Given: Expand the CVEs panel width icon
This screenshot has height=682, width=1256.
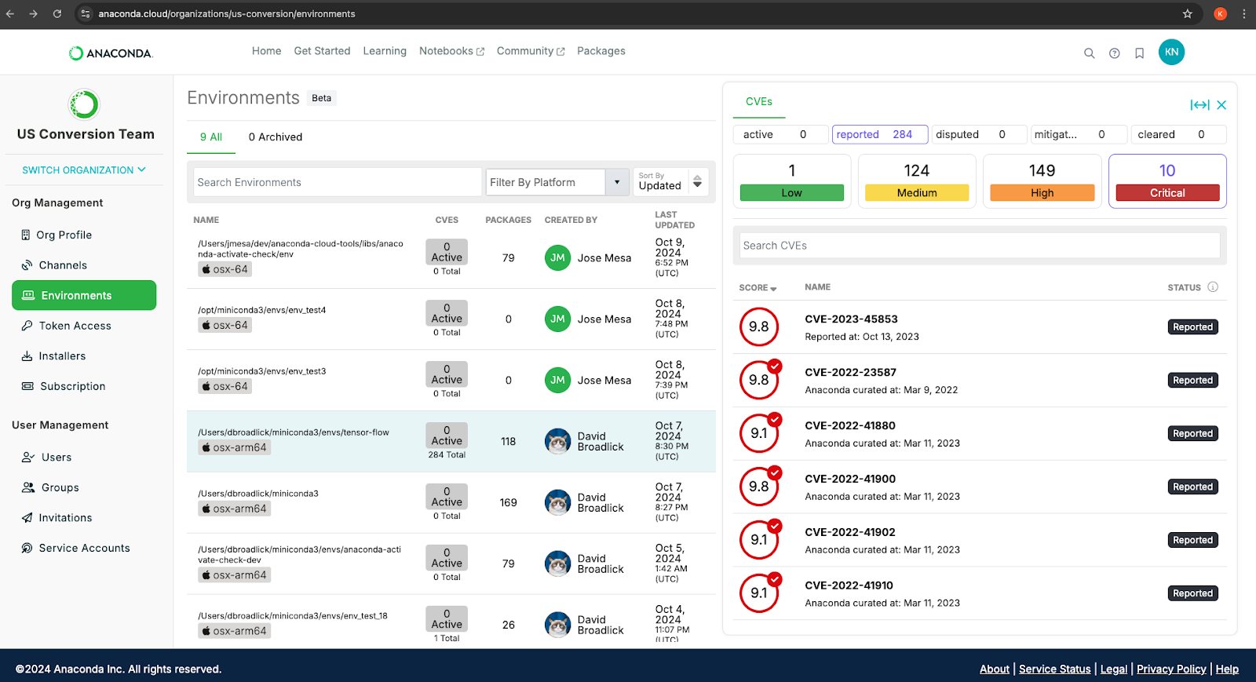Looking at the screenshot, I should tap(1199, 104).
